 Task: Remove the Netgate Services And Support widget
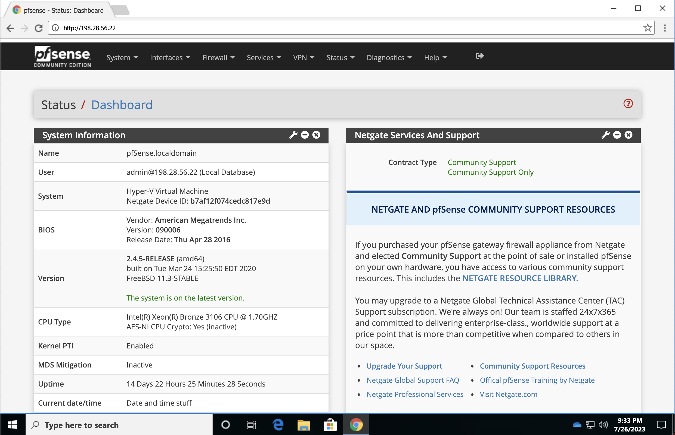point(628,135)
